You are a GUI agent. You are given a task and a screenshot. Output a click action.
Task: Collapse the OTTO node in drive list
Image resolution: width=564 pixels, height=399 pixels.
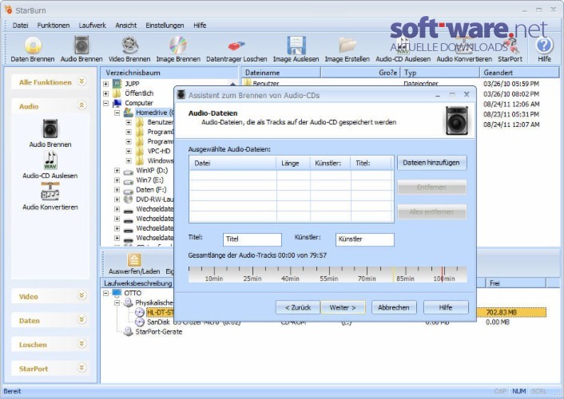[x=105, y=293]
